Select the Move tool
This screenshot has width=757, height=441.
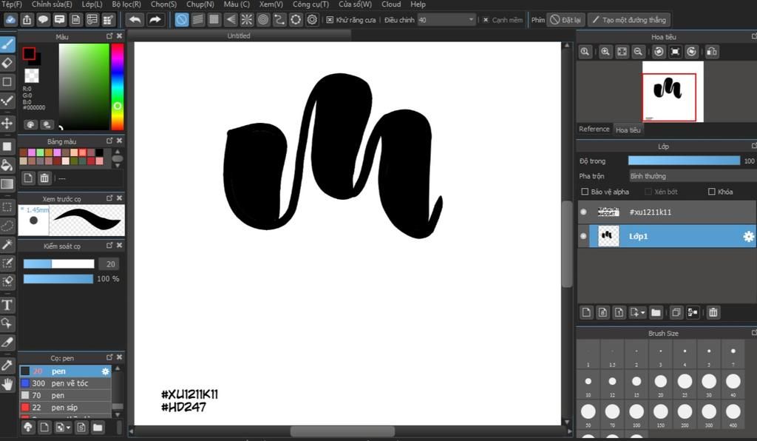click(x=7, y=123)
